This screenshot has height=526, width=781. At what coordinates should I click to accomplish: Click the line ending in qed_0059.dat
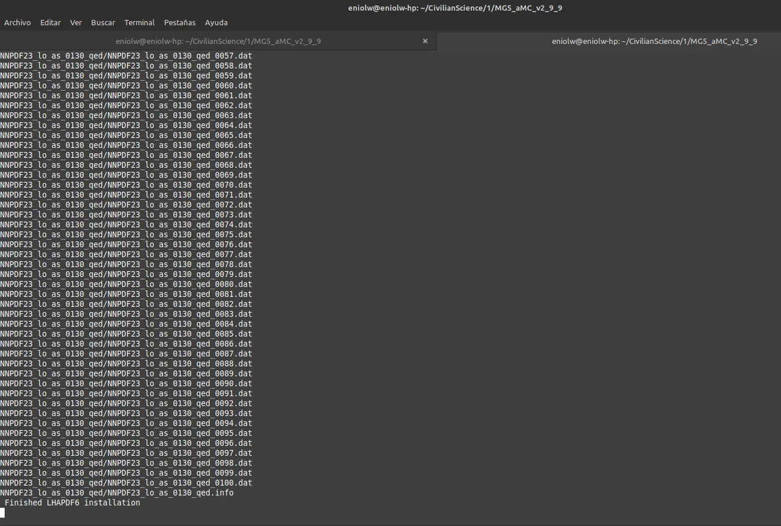click(x=126, y=76)
